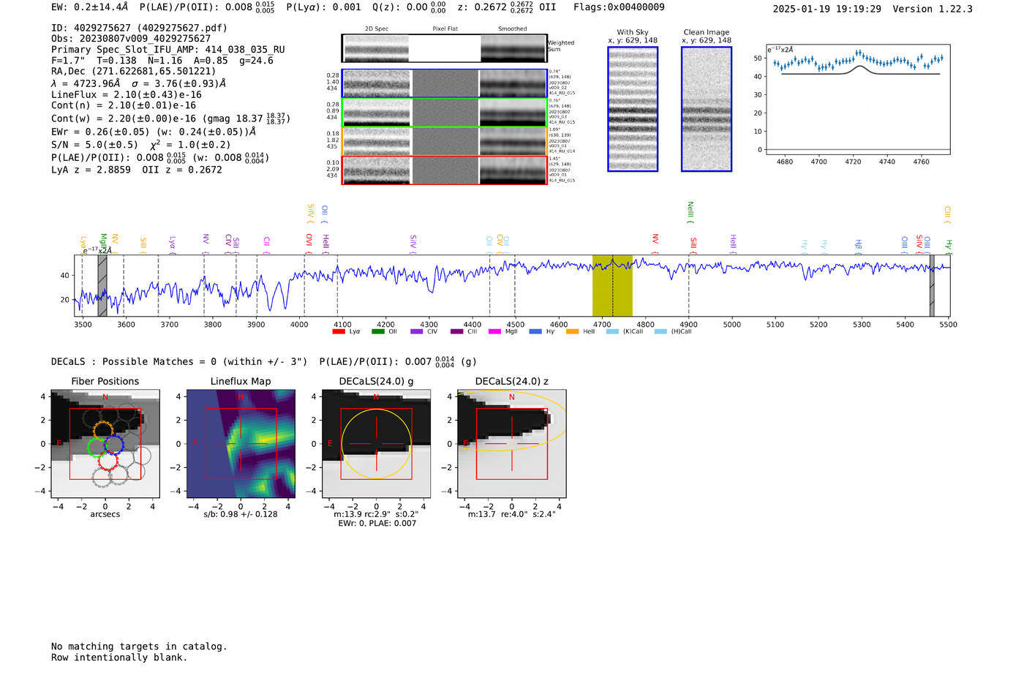This screenshot has height=697, width=1024.
Task: Click the blue-bordered 2D spectrum row
Action: coord(445,83)
